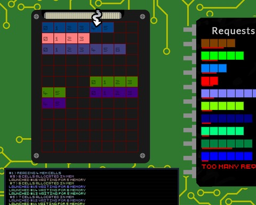Image resolution: width=256 pixels, height=205 pixels.
Task: Click slate purple memory cell 5 in third row
Action: click(108, 49)
